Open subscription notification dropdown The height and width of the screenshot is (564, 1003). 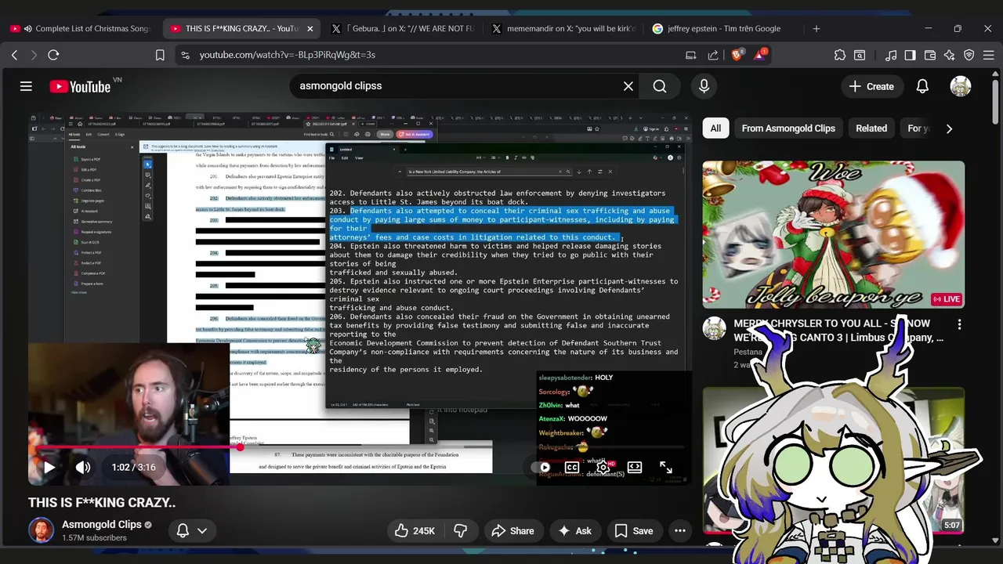[x=191, y=531]
